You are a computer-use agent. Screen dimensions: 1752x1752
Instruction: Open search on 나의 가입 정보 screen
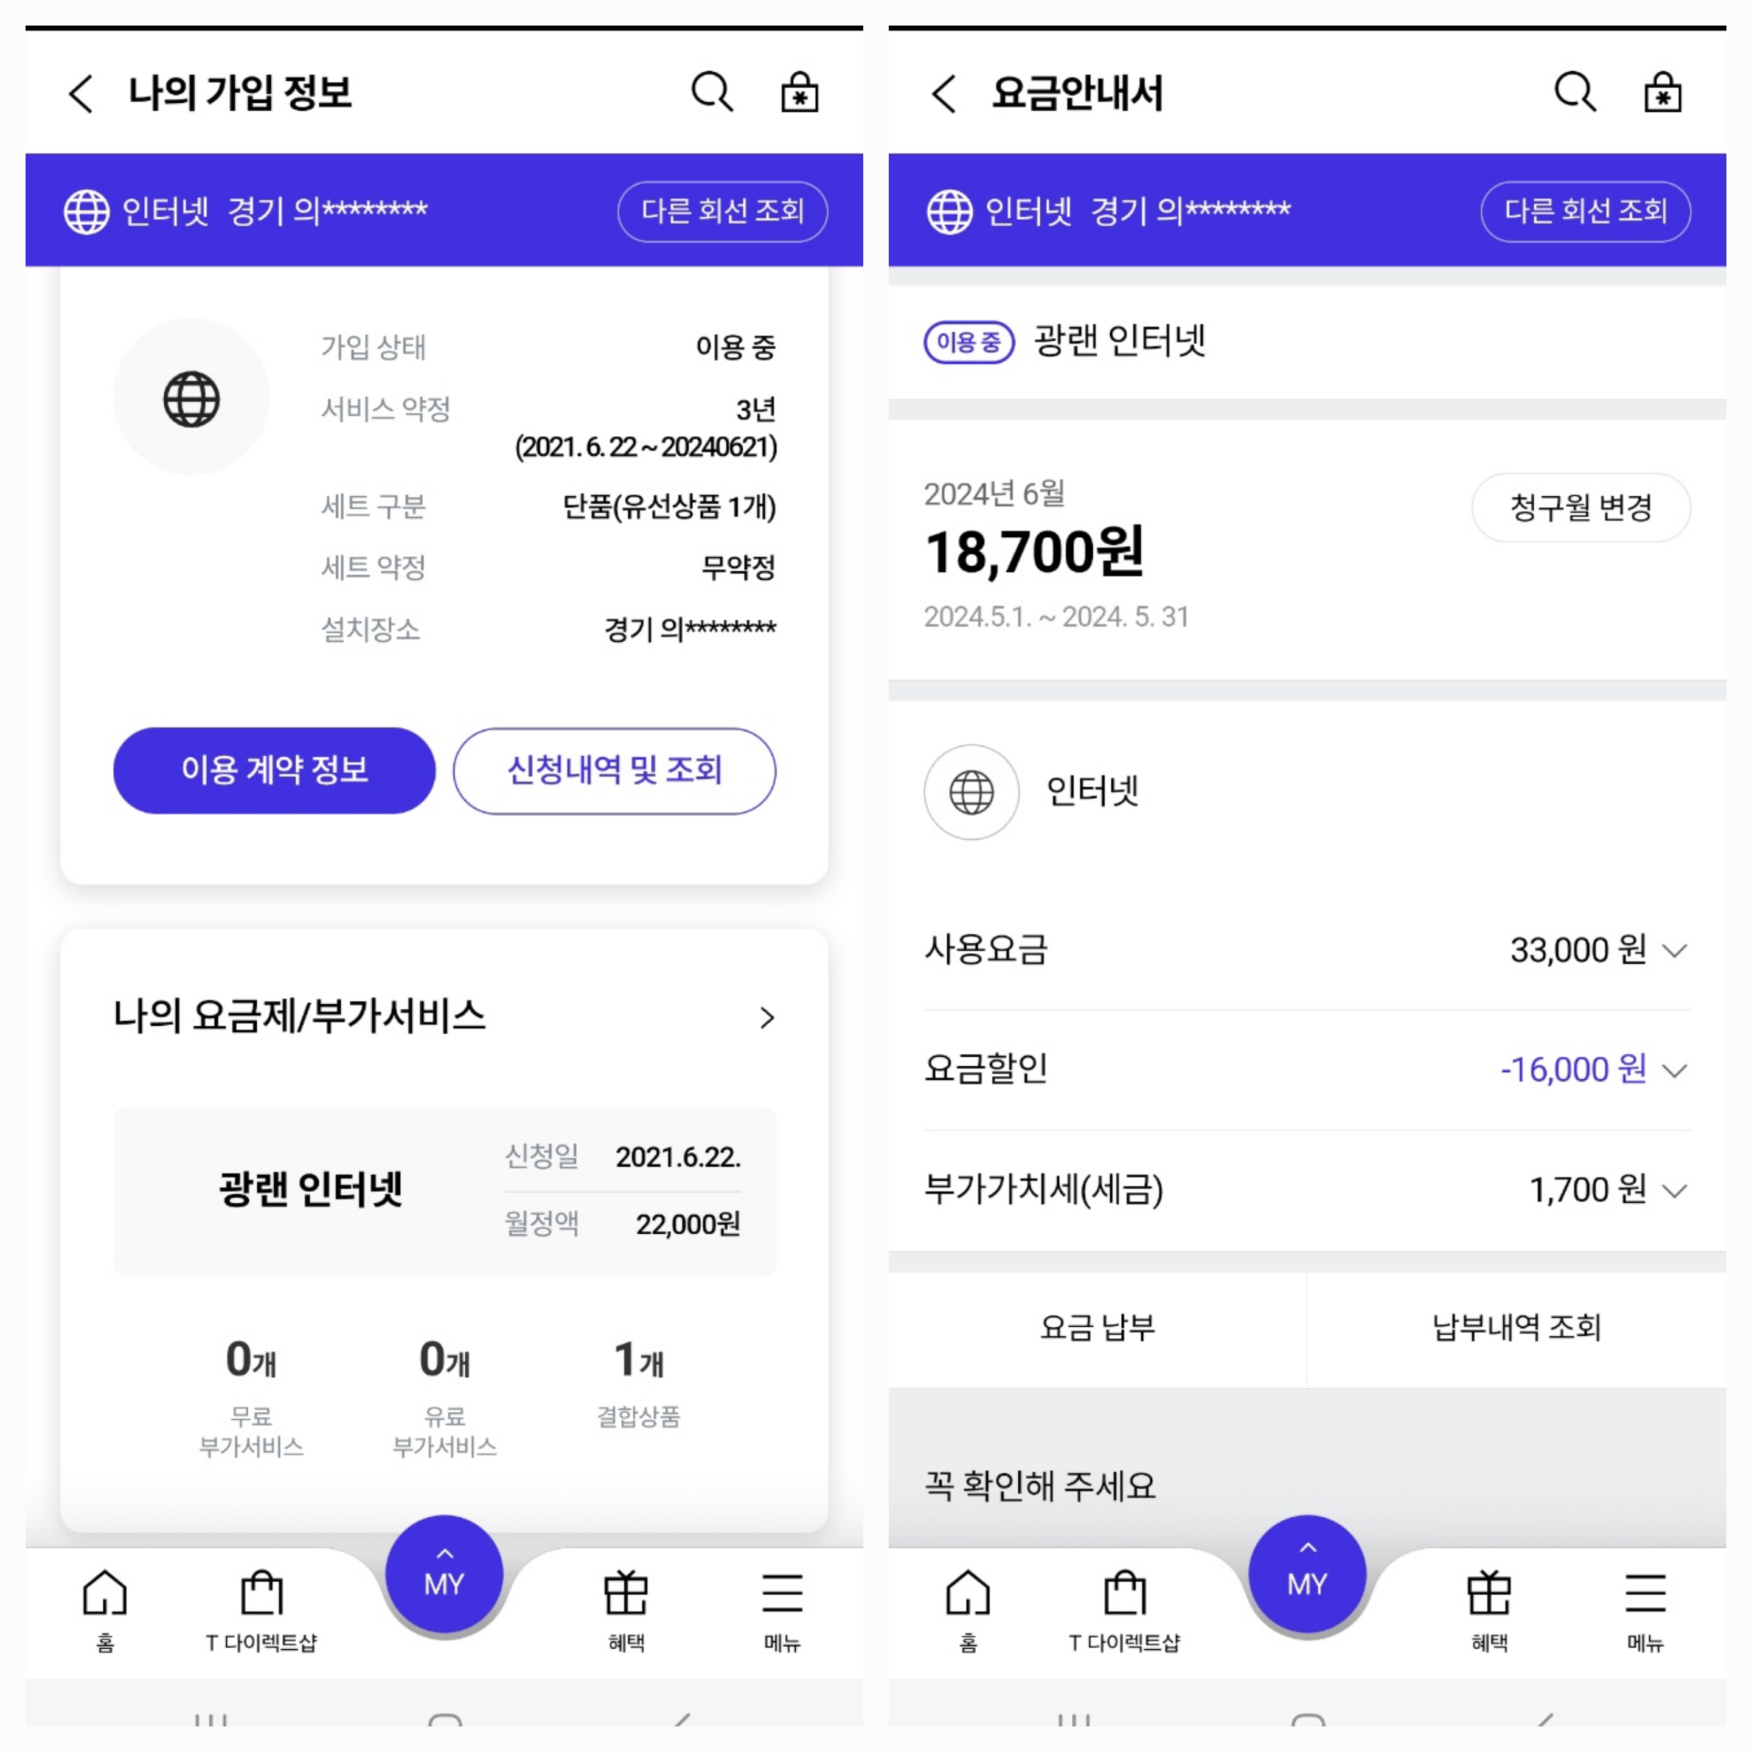712,92
